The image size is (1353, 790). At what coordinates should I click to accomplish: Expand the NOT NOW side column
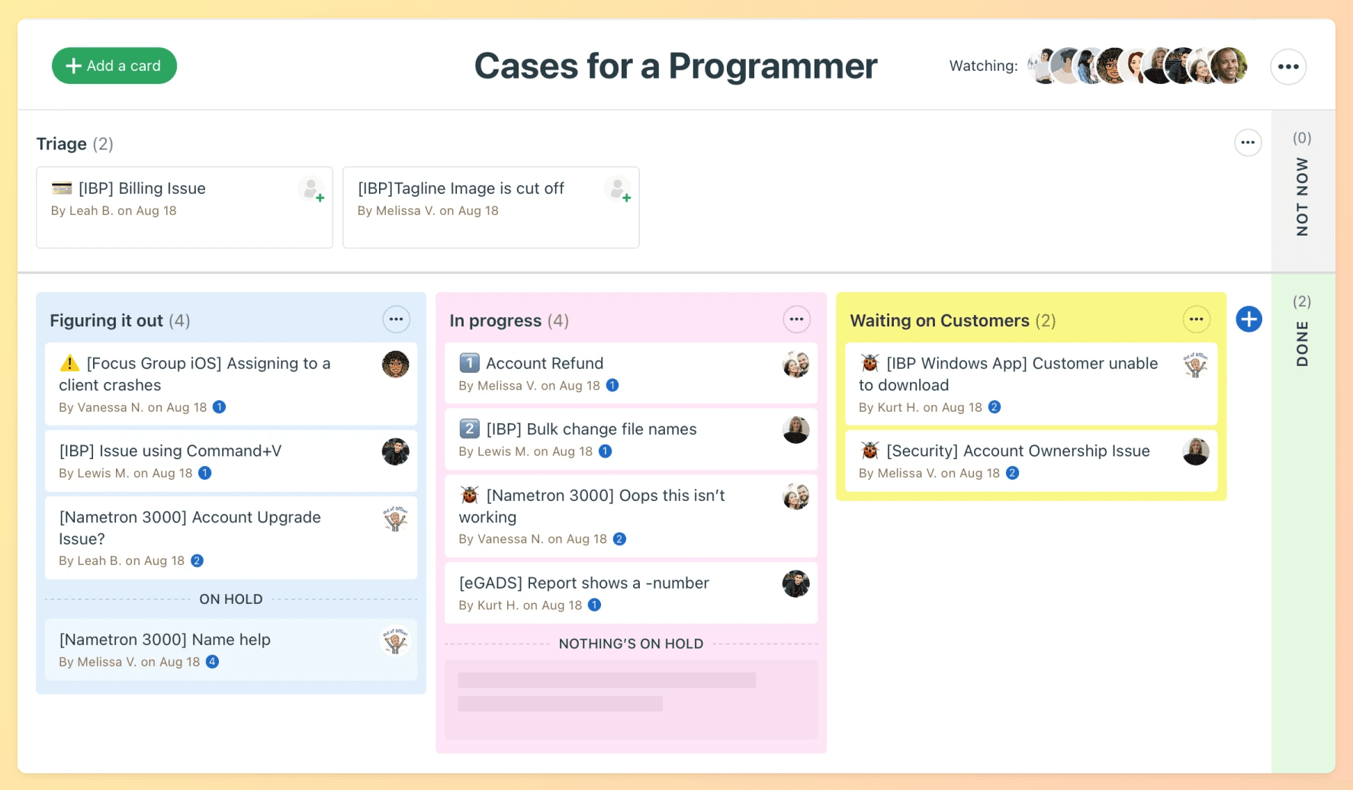click(1303, 191)
